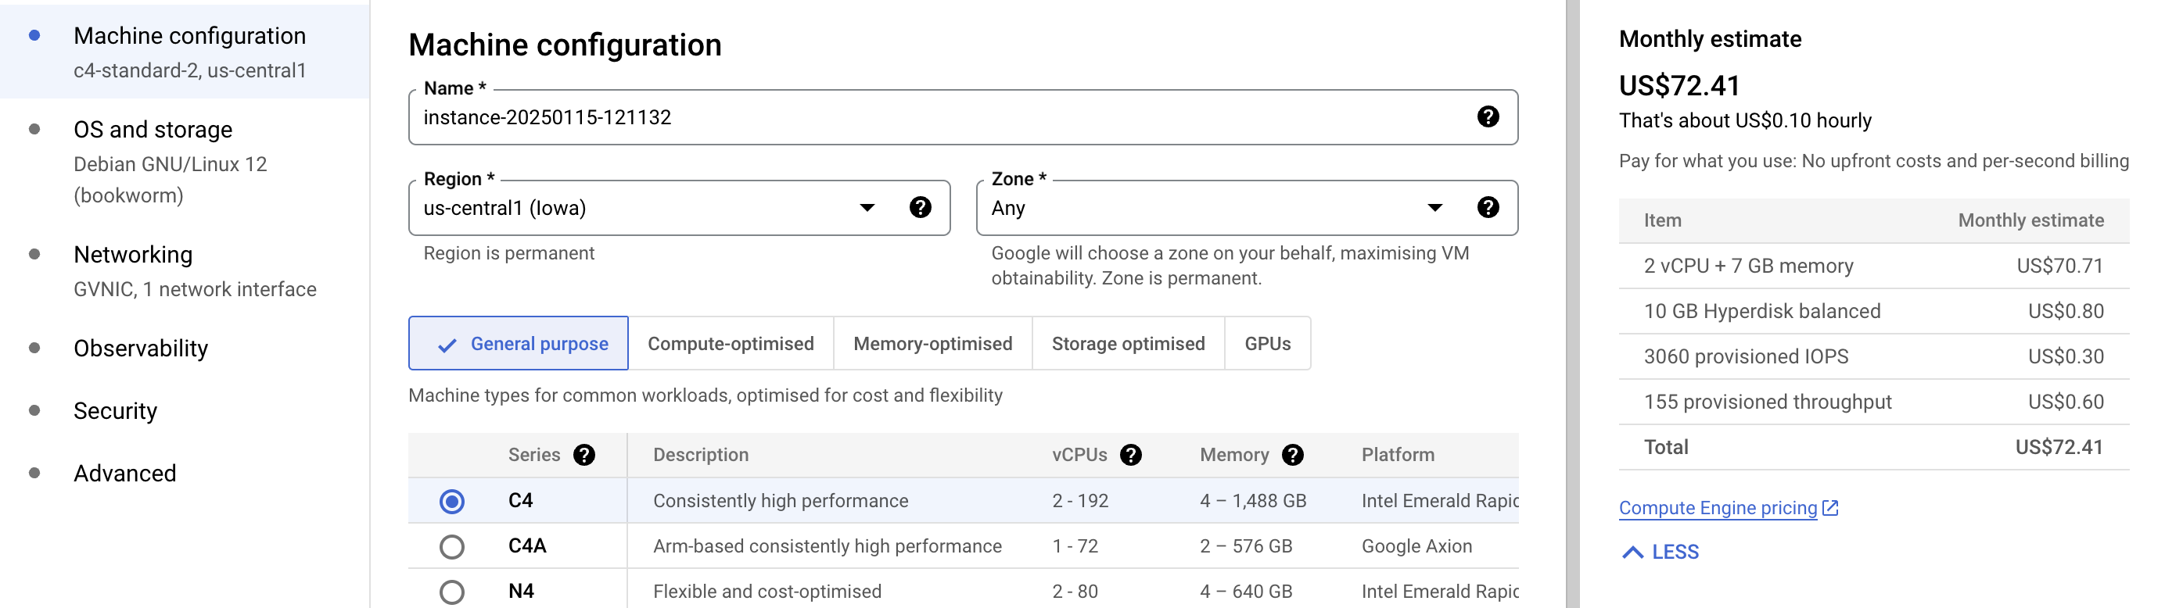
Task: Switch to GPUs tab
Action: pyautogui.click(x=1267, y=344)
